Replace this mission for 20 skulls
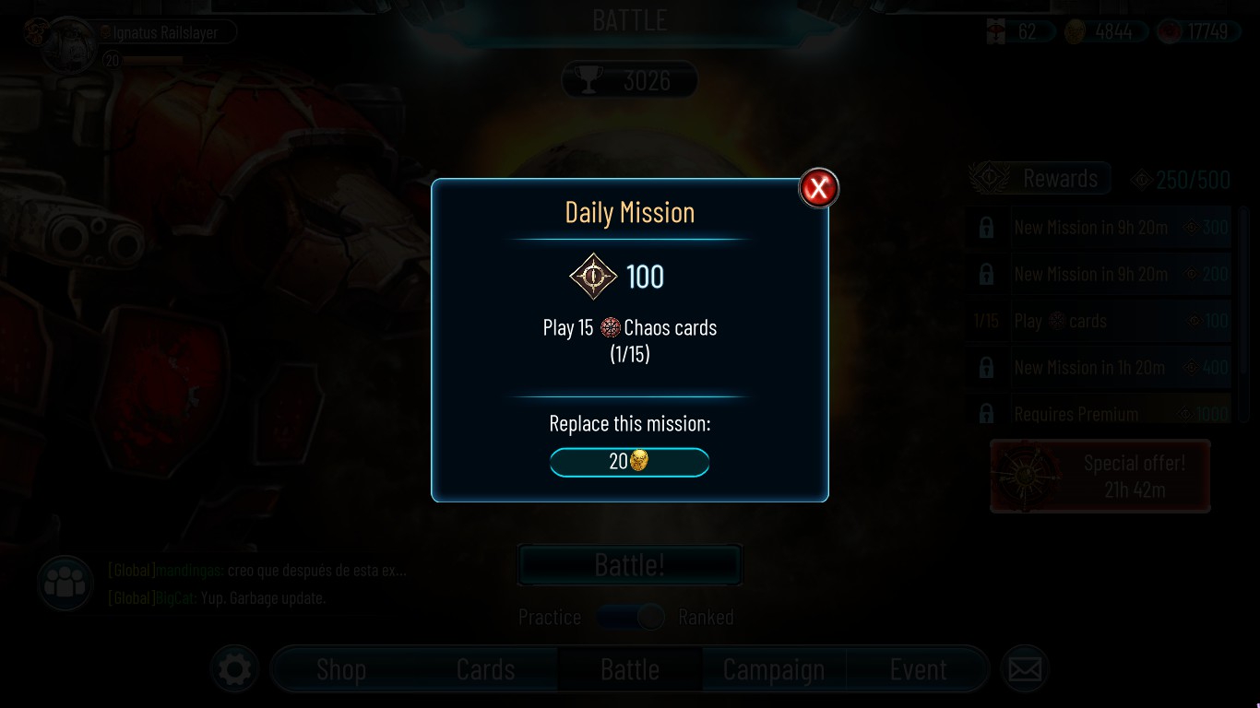 click(x=630, y=462)
